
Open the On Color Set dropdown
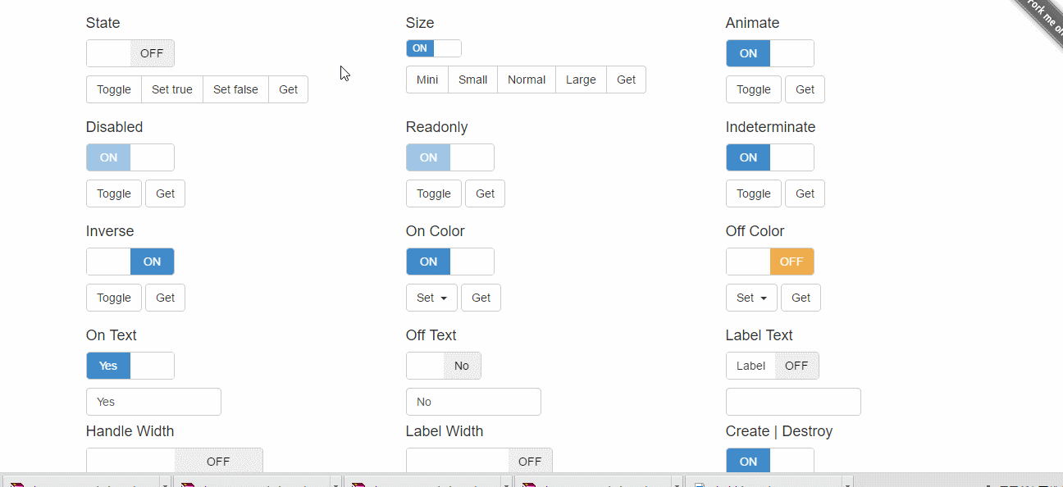[431, 298]
